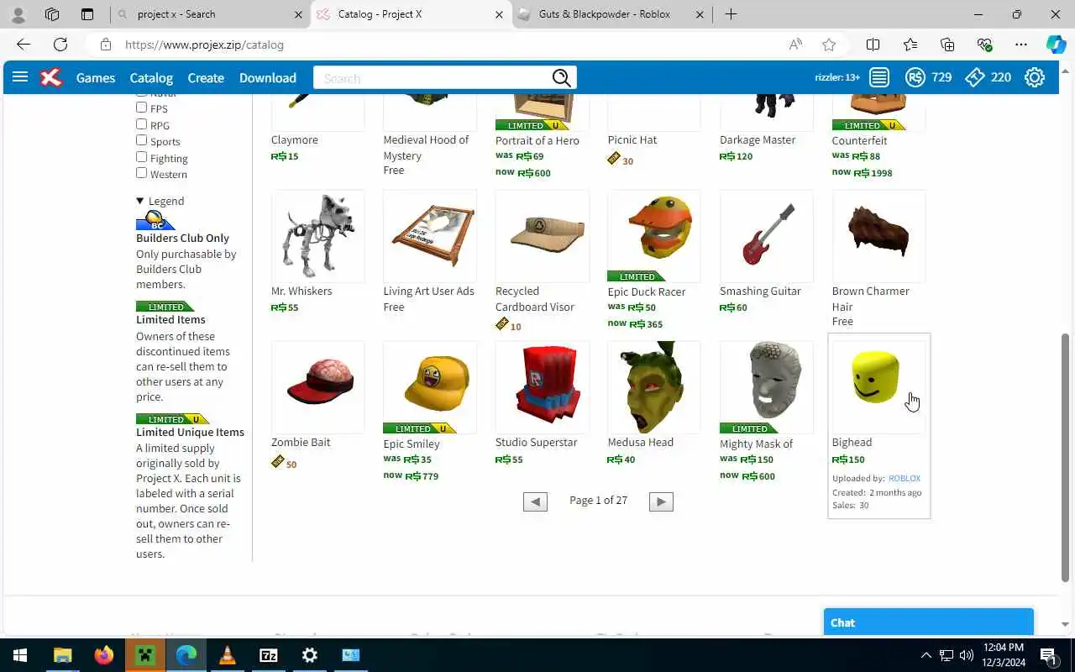This screenshot has width=1075, height=672.
Task: Open the Zombie Bait item link
Action: tap(301, 442)
